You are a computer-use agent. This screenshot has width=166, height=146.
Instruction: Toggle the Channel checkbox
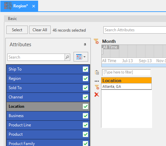click(x=85, y=97)
